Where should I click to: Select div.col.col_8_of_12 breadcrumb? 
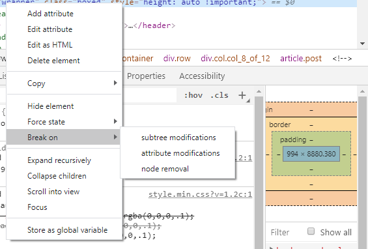[x=235, y=58]
